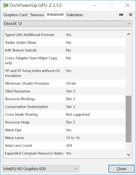Viewport: 136px width, 175px height.
Task: Click the camera screenshot icon
Action: point(121,14)
